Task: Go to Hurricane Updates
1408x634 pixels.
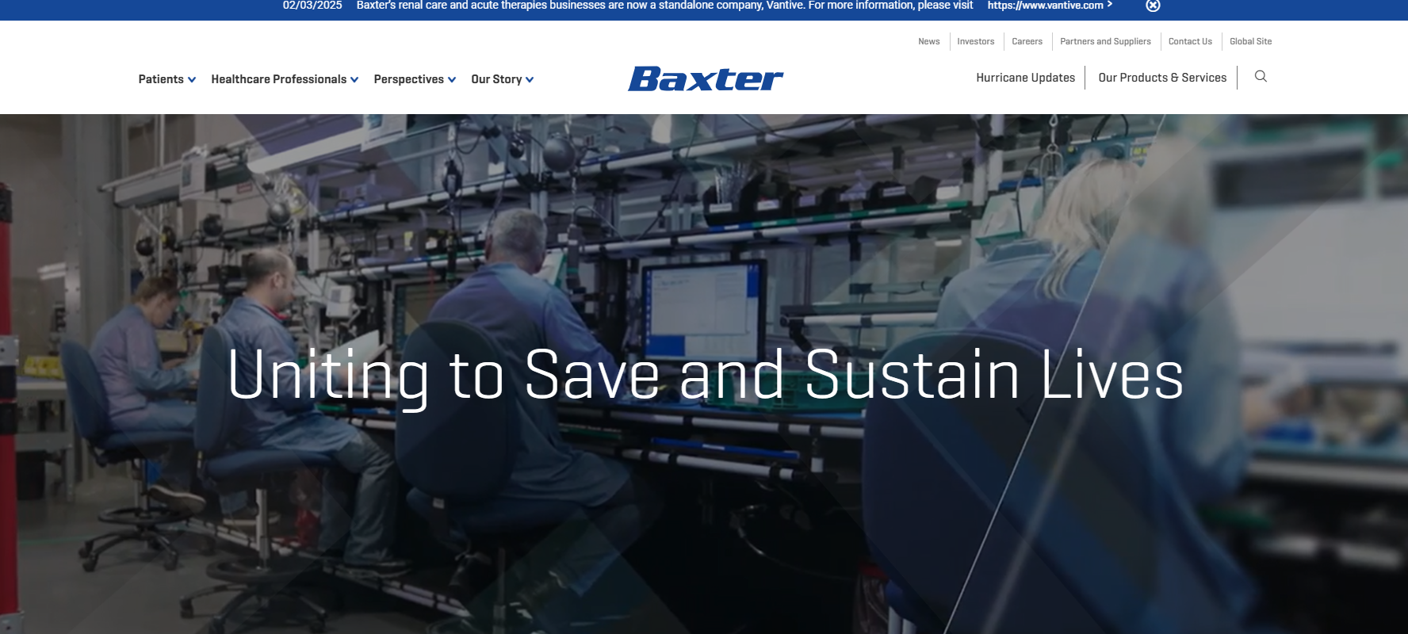Action: point(1025,78)
